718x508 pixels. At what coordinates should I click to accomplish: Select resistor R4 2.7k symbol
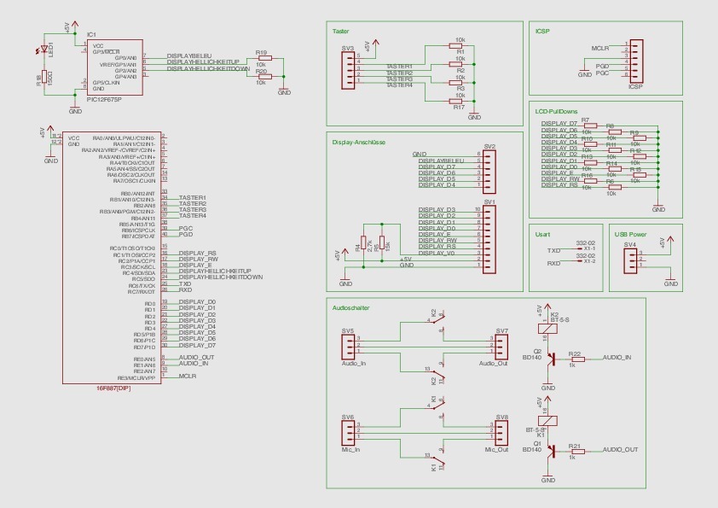tap(363, 242)
